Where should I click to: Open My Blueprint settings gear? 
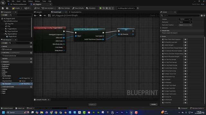pos(31,43)
